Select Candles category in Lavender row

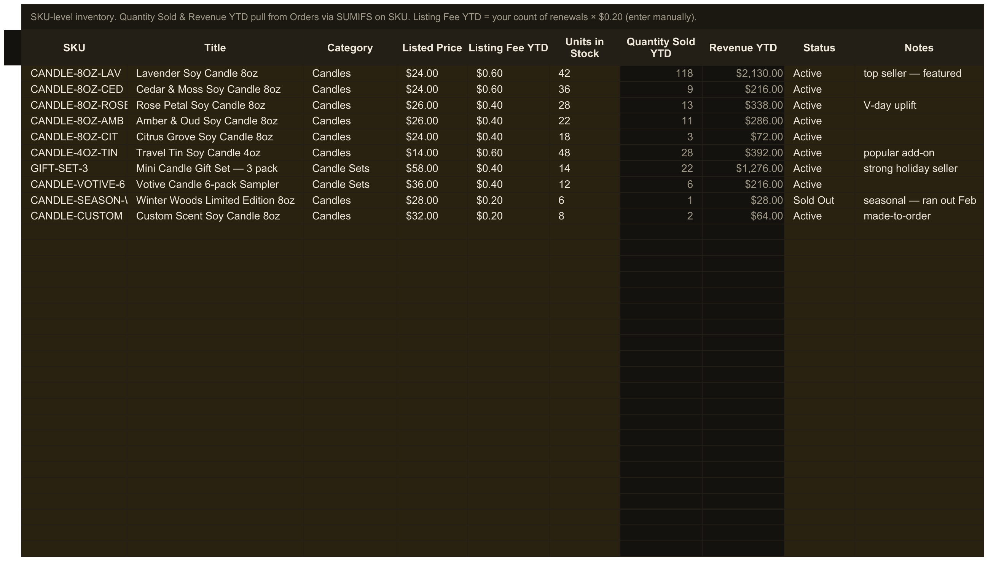click(350, 73)
